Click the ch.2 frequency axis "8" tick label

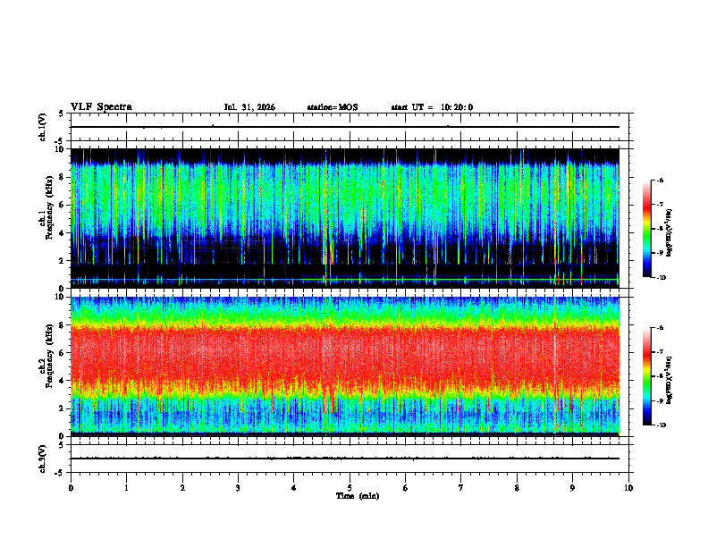[62, 325]
